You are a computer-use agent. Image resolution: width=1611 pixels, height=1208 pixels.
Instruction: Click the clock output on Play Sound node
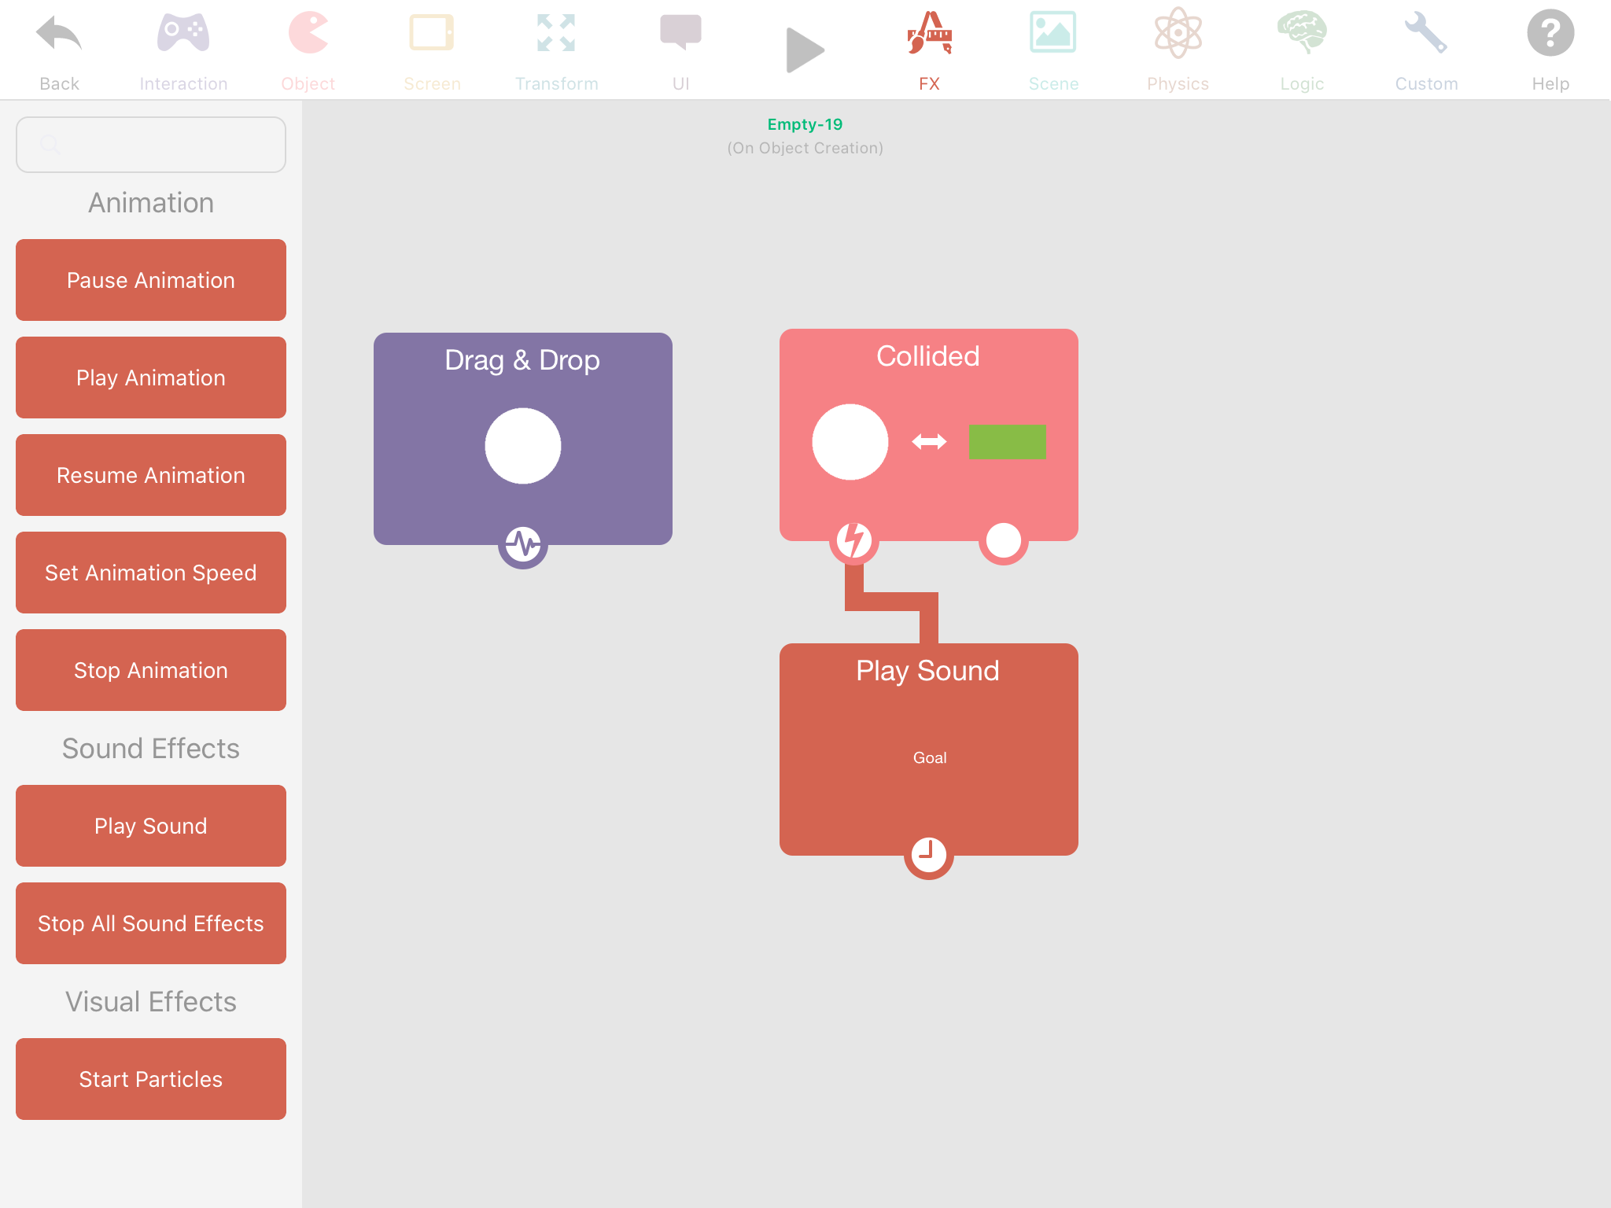pyautogui.click(x=928, y=854)
